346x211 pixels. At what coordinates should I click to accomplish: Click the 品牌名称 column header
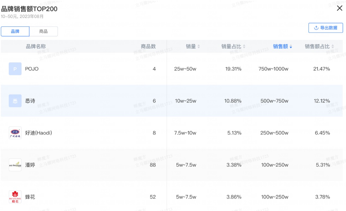[x=36, y=47]
